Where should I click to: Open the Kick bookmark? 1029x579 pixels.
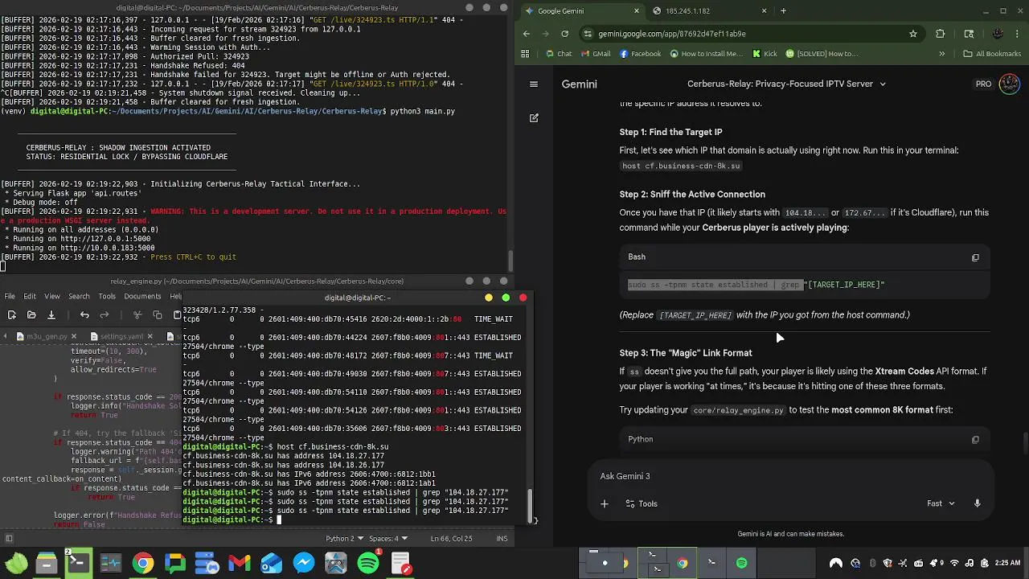tap(765, 54)
